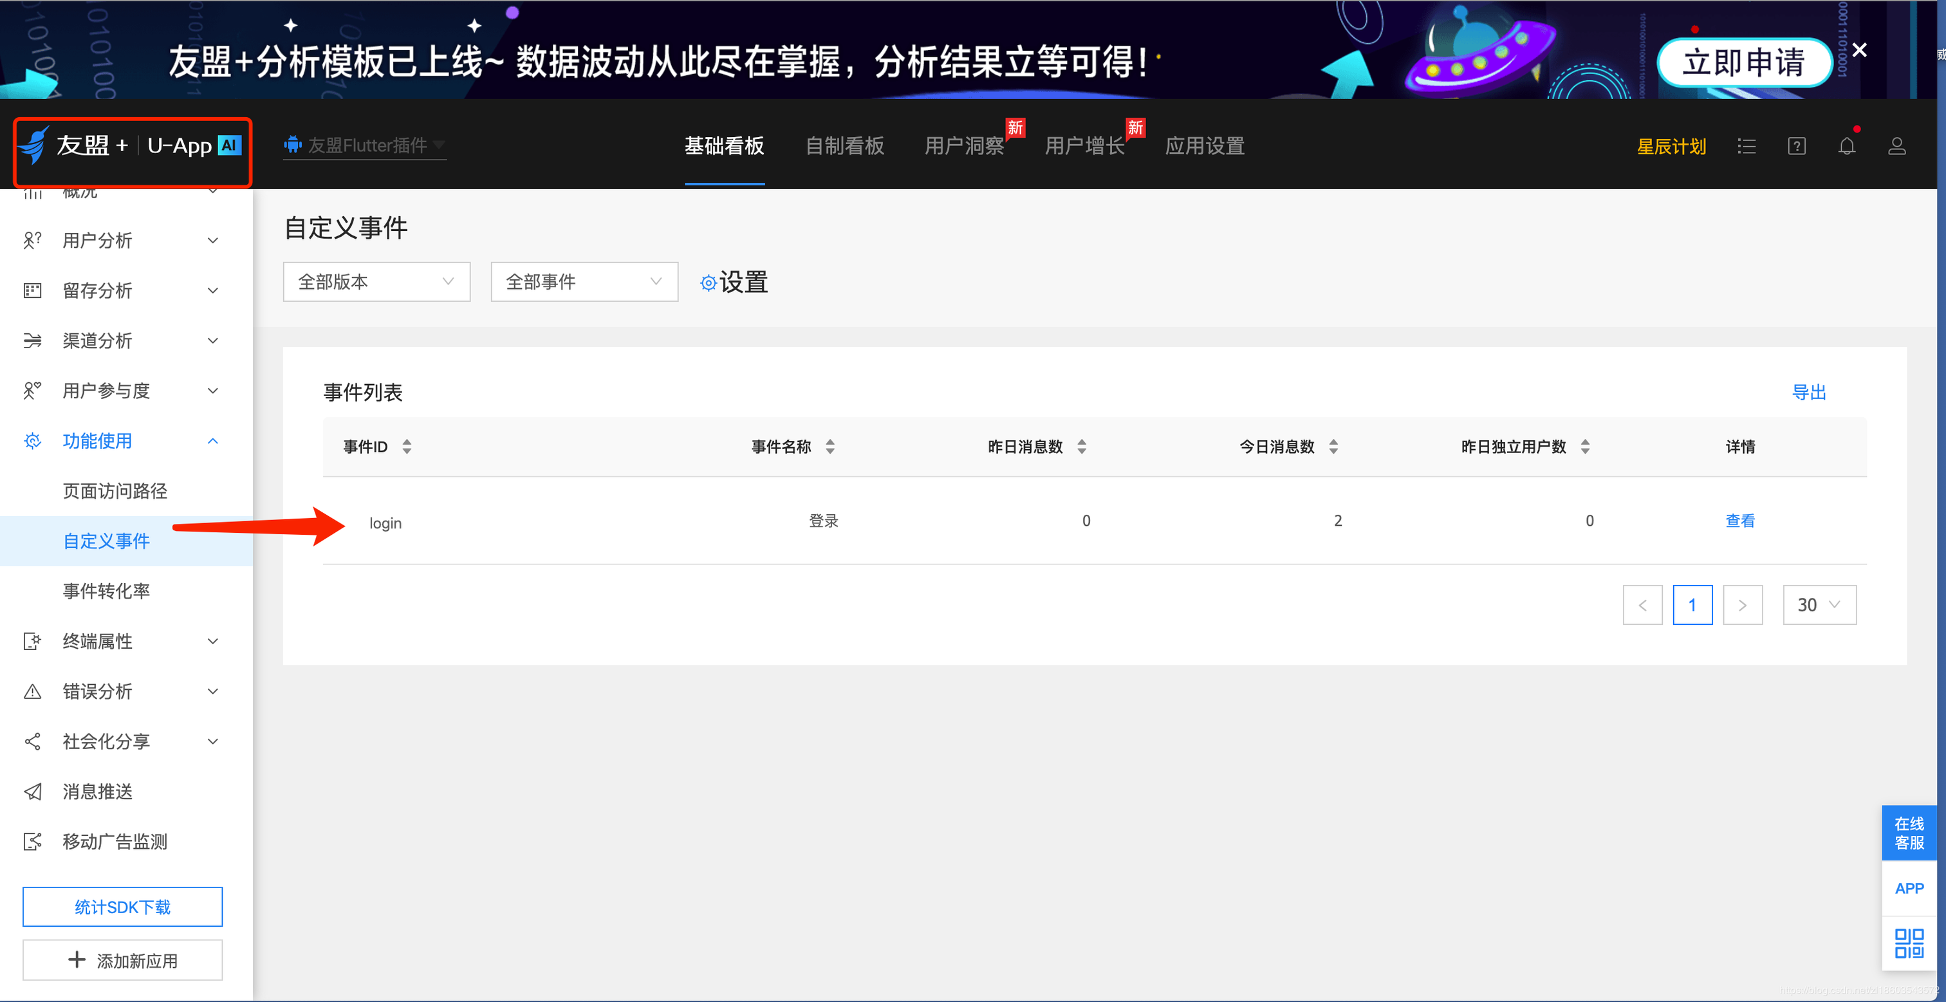The height and width of the screenshot is (1002, 1946).
Task: Click 查看 for the login event
Action: click(1740, 521)
